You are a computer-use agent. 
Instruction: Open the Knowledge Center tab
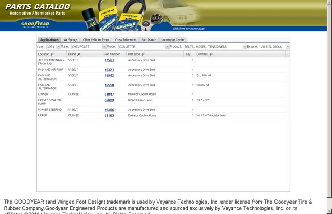point(173,39)
